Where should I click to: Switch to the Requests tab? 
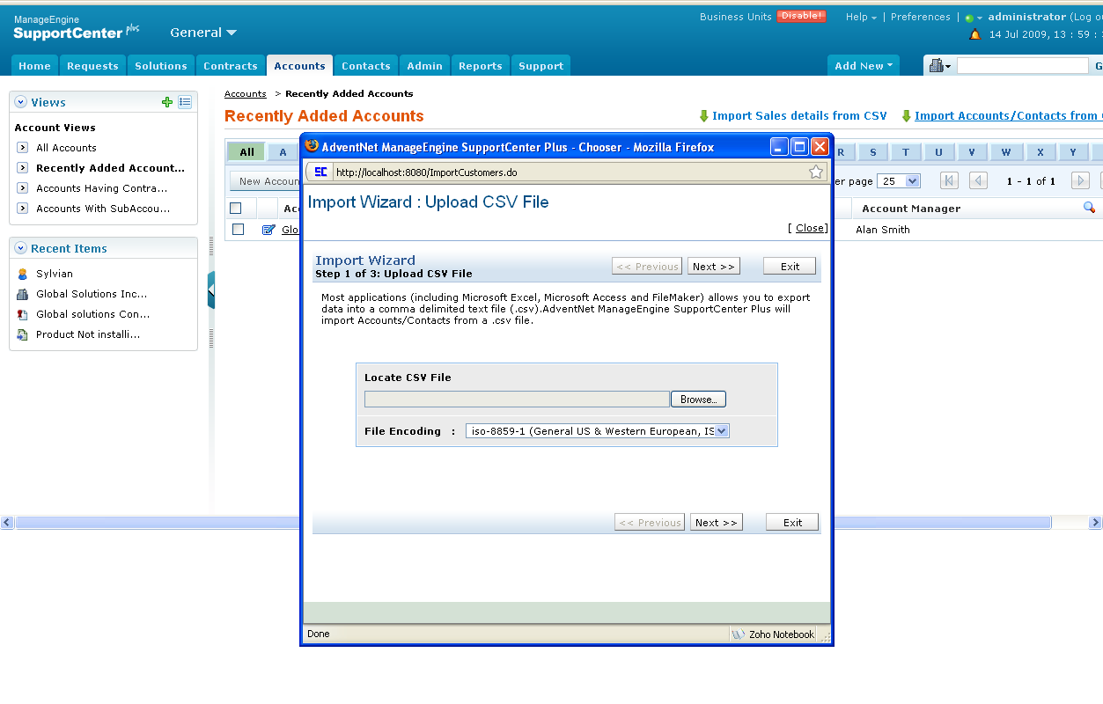click(x=92, y=66)
